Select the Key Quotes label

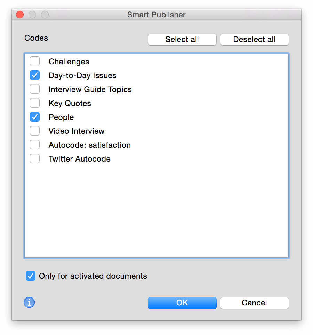pyautogui.click(x=70, y=104)
